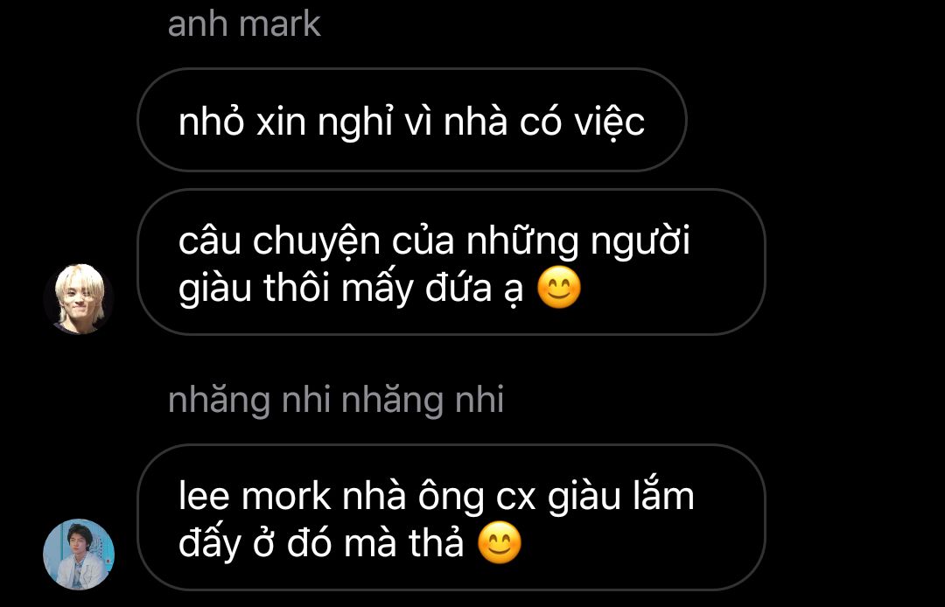The image size is (945, 607).
Task: Click the words "mấy đứa ạ" in the message
Action: click(x=433, y=289)
